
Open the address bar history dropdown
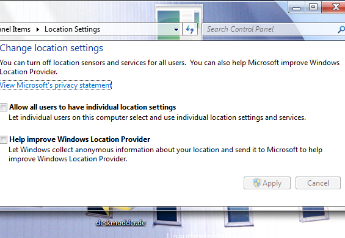tap(176, 29)
